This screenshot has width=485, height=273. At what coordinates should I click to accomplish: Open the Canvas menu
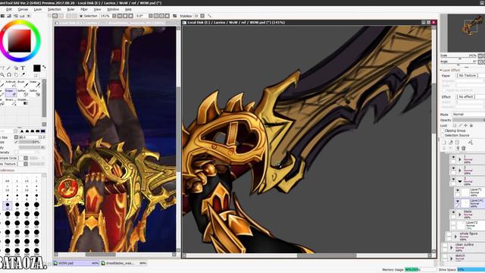coord(23,9)
